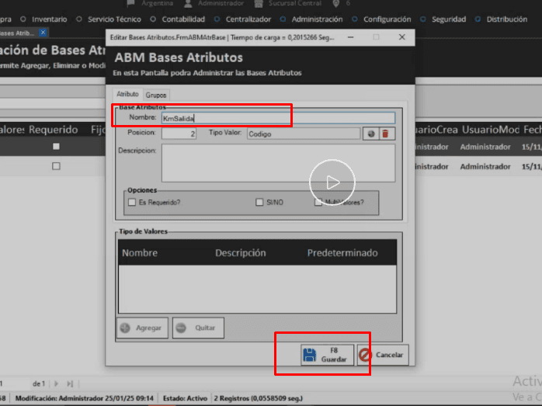Click into the Nombre text field
This screenshot has height=406, width=542.
[x=276, y=118]
